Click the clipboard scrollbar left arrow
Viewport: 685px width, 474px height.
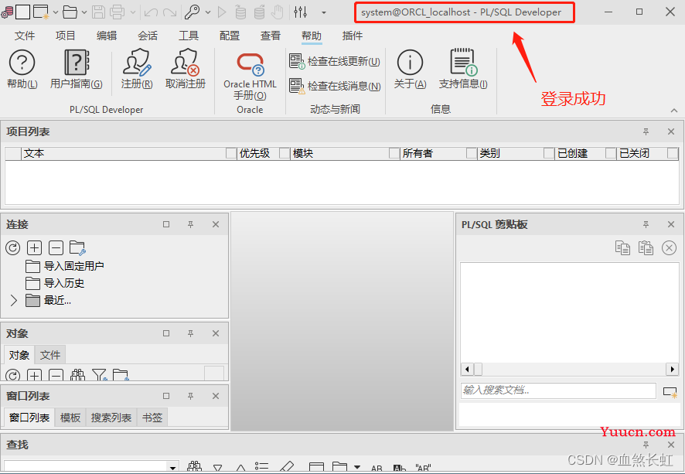[467, 369]
